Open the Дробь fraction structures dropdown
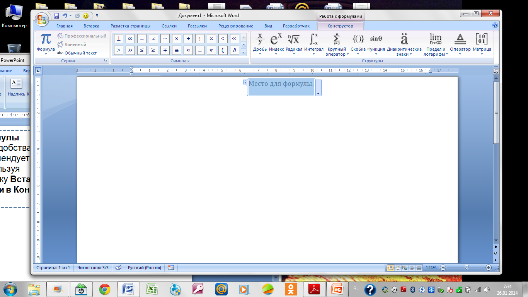Image resolution: width=528 pixels, height=297 pixels. [260, 44]
